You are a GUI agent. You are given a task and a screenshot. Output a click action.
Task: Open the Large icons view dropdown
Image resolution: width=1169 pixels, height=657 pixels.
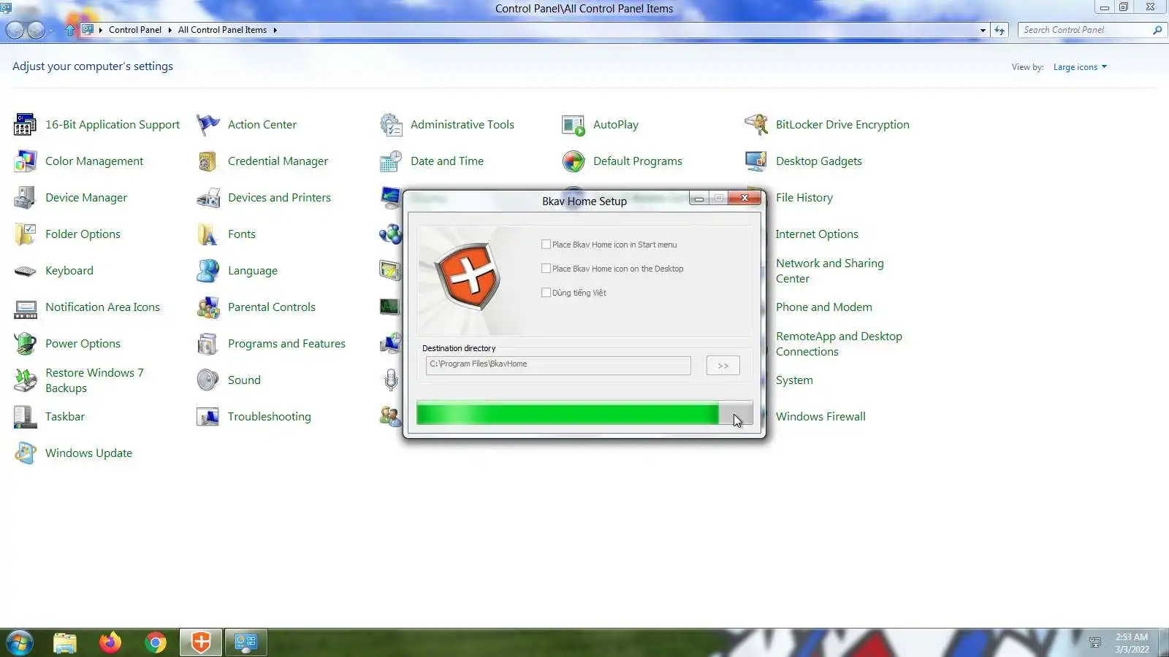click(x=1080, y=67)
